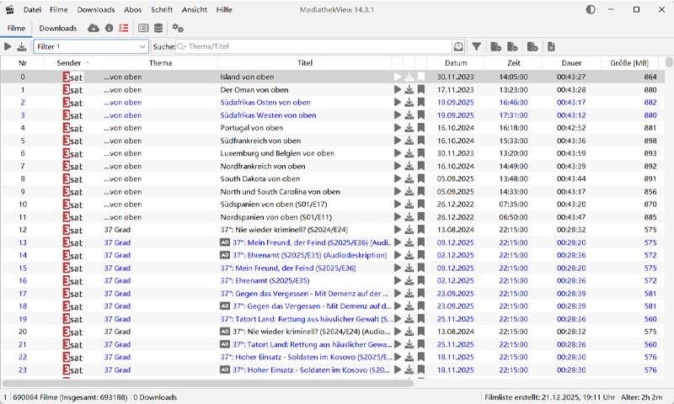Click the play film toolbar button

(8, 46)
